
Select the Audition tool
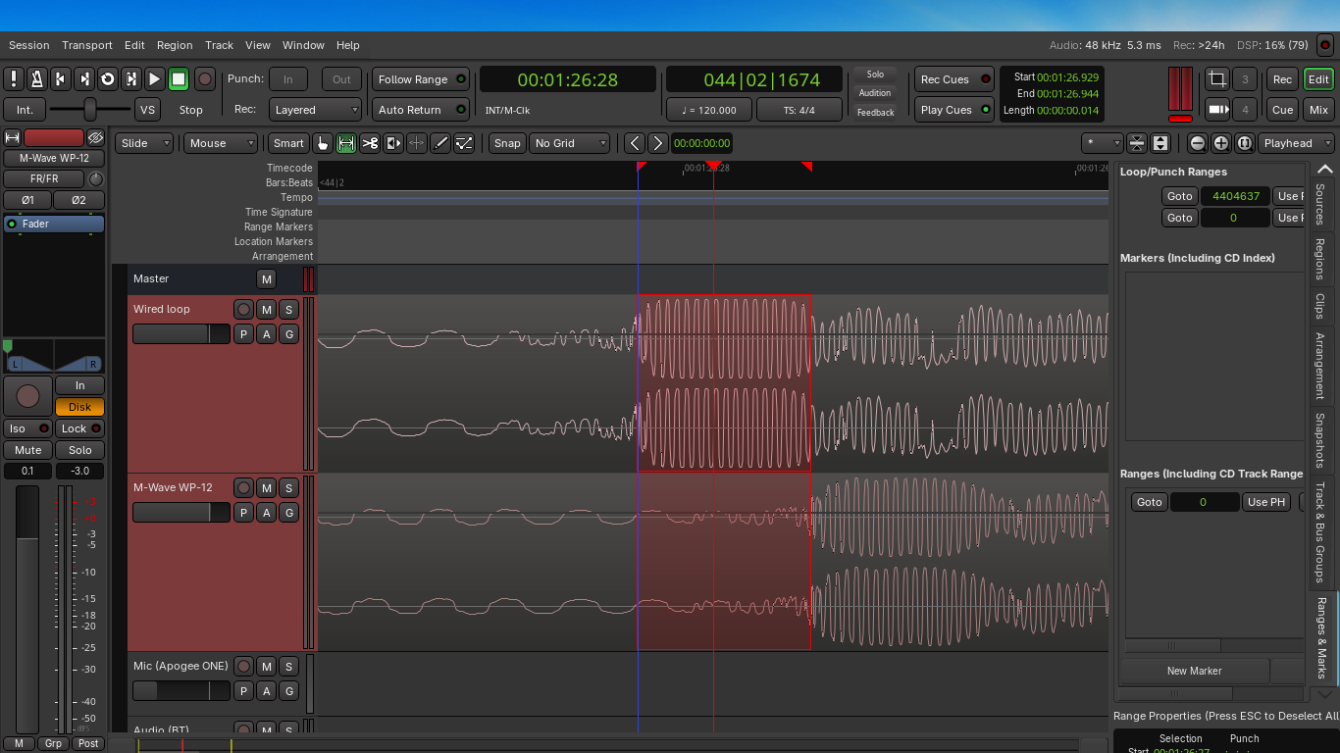click(x=393, y=143)
